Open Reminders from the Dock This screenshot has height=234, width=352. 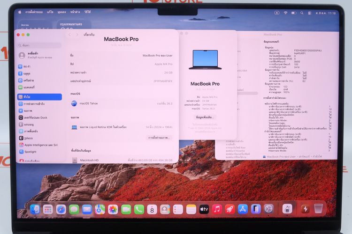point(178,210)
